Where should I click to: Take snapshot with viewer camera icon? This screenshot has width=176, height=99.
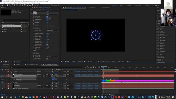coord(85,62)
